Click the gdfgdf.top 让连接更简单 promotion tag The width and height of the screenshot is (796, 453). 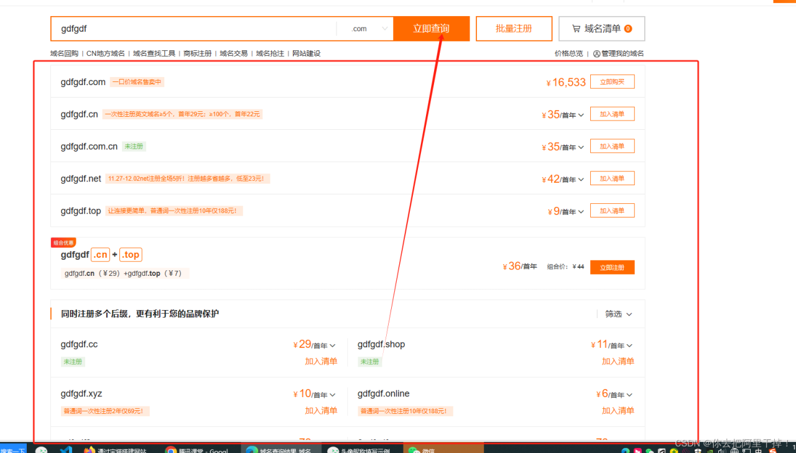point(174,211)
